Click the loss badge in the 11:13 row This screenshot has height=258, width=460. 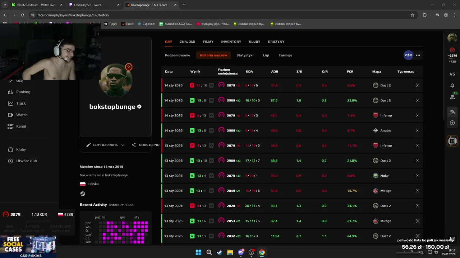pyautogui.click(x=192, y=85)
